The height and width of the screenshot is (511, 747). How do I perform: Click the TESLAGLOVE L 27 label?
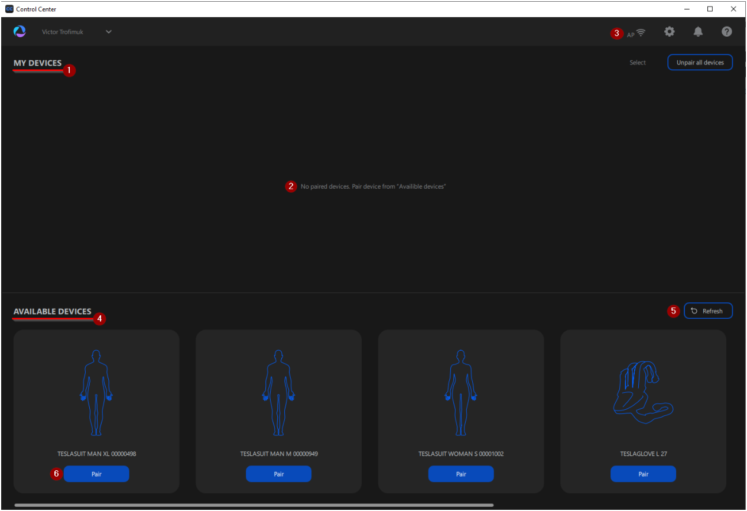tap(644, 454)
